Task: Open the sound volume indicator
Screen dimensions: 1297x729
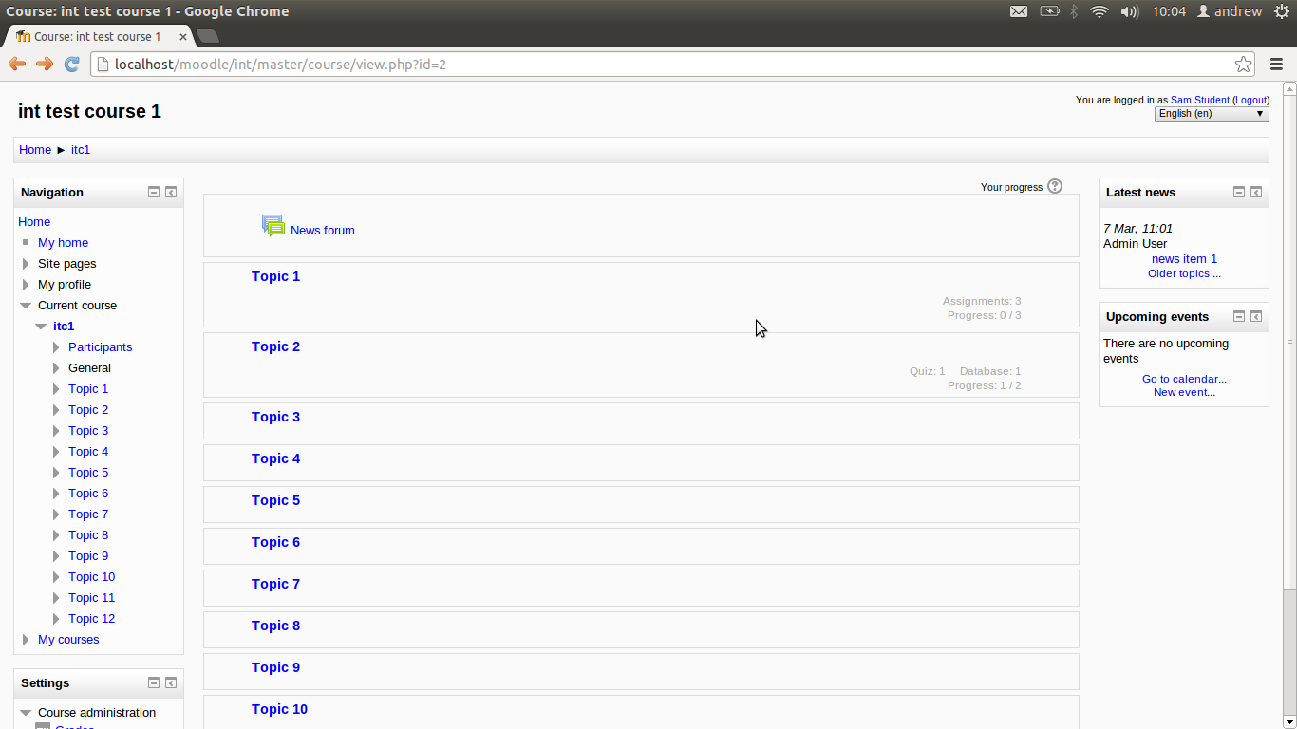Action: coord(1129,11)
